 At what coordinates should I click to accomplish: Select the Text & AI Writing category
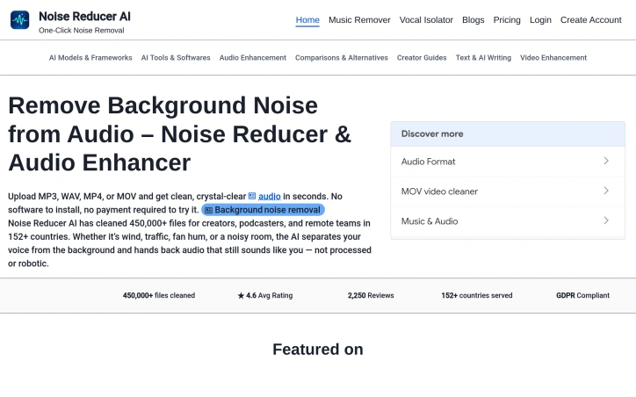[483, 58]
